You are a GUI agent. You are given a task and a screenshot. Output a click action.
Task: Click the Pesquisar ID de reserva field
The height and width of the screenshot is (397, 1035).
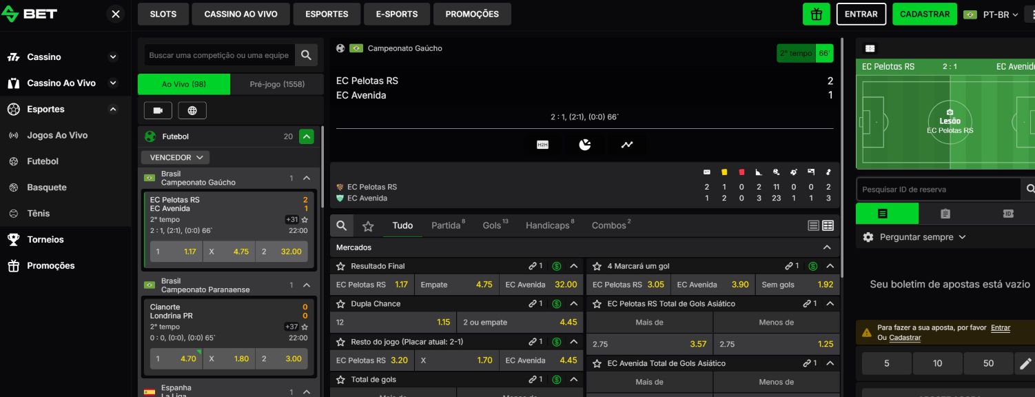point(939,189)
